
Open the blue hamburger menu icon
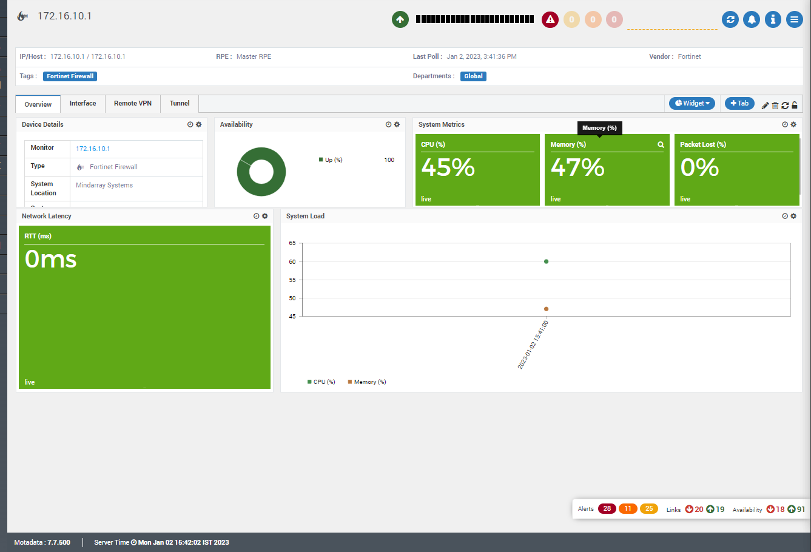tap(794, 19)
